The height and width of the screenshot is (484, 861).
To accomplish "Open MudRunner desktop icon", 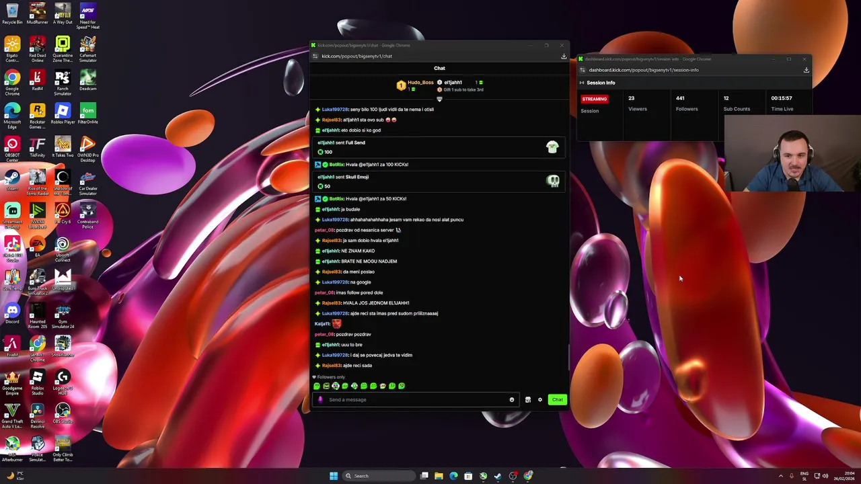I will [38, 14].
